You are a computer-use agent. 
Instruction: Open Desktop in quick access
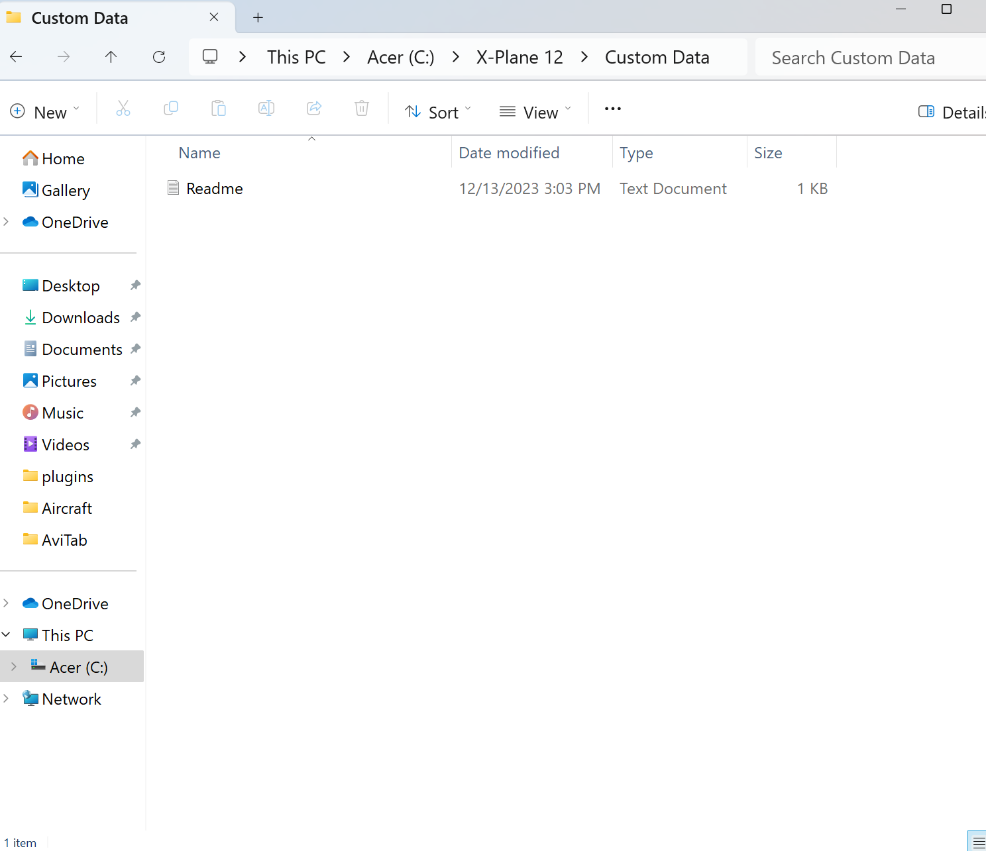[71, 286]
